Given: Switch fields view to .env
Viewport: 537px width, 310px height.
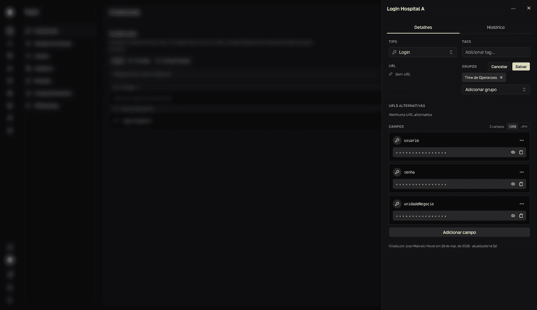Looking at the screenshot, I should pyautogui.click(x=524, y=126).
